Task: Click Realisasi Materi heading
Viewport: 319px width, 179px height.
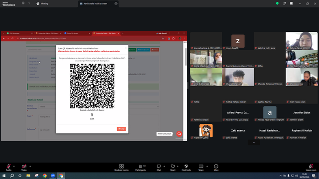Action: pyautogui.click(x=35, y=100)
